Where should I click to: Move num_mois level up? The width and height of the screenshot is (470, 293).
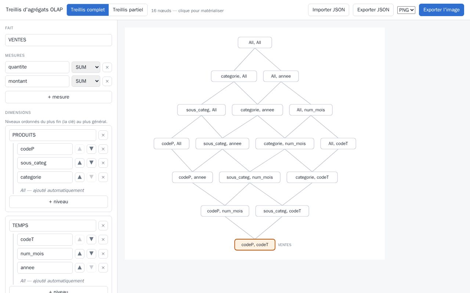80,254
